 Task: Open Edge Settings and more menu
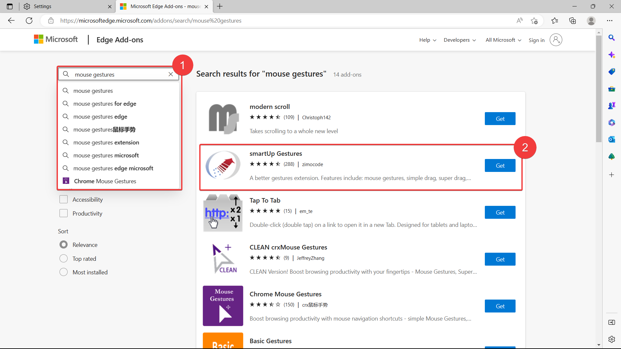click(x=610, y=21)
